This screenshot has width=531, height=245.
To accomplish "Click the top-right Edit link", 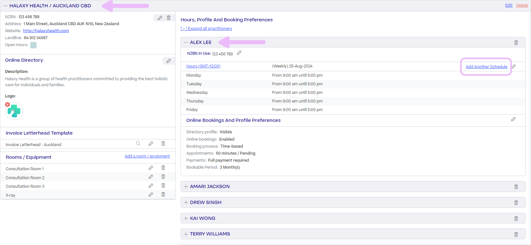I will tap(509, 5).
